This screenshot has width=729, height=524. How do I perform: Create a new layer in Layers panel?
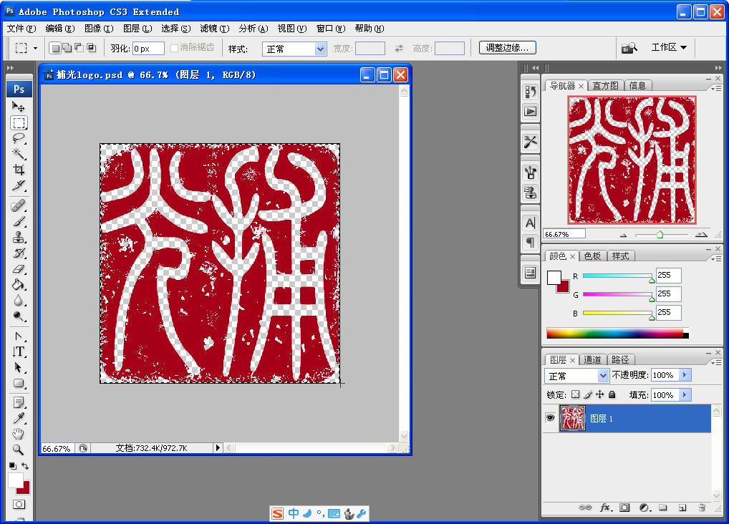682,508
